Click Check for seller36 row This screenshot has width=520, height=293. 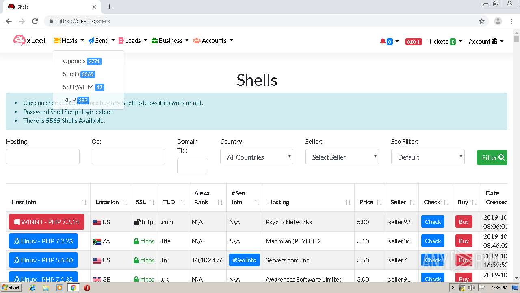click(x=433, y=241)
